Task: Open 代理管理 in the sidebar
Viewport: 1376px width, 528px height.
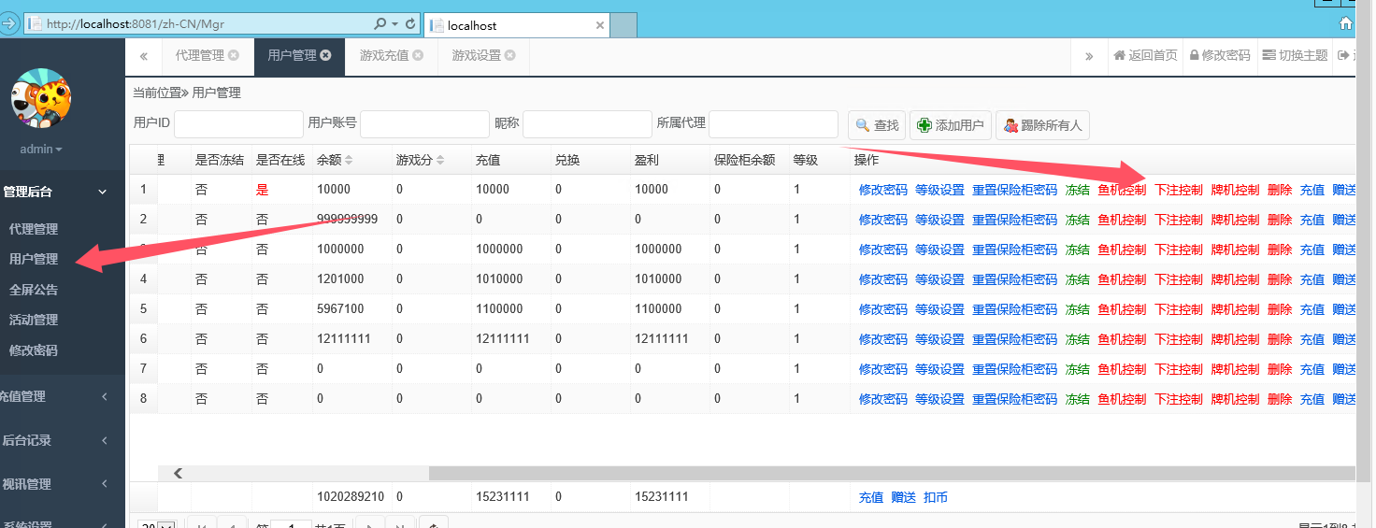Action: [33, 229]
